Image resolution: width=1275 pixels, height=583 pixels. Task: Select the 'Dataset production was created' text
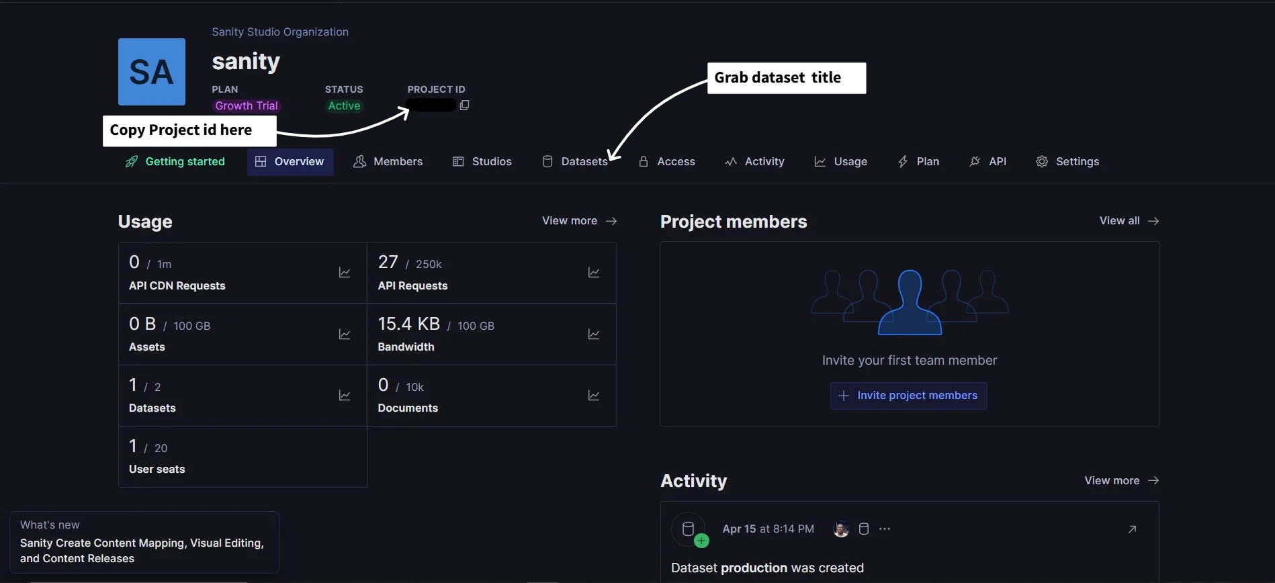pos(767,568)
